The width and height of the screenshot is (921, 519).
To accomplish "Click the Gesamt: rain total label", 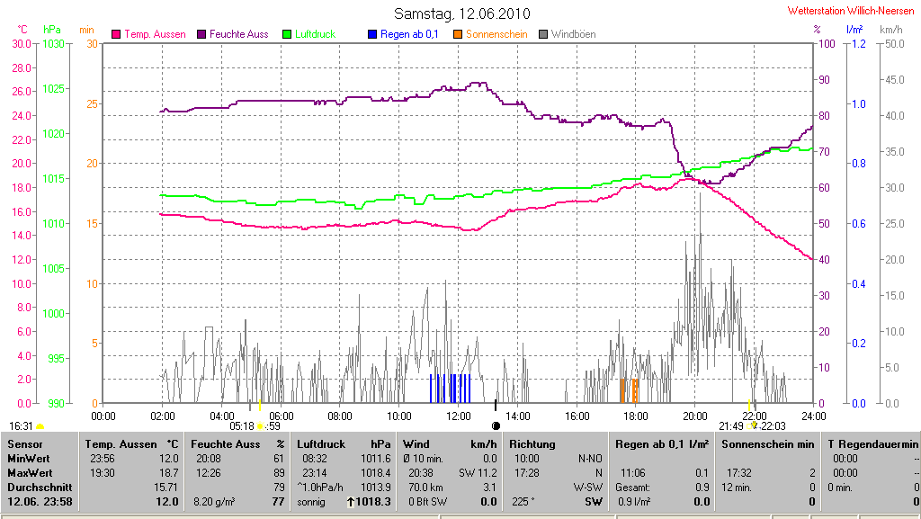I will pos(633,488).
